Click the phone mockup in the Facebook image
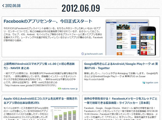This screenshot has width=162, height=120. pyautogui.click(x=147, y=41)
